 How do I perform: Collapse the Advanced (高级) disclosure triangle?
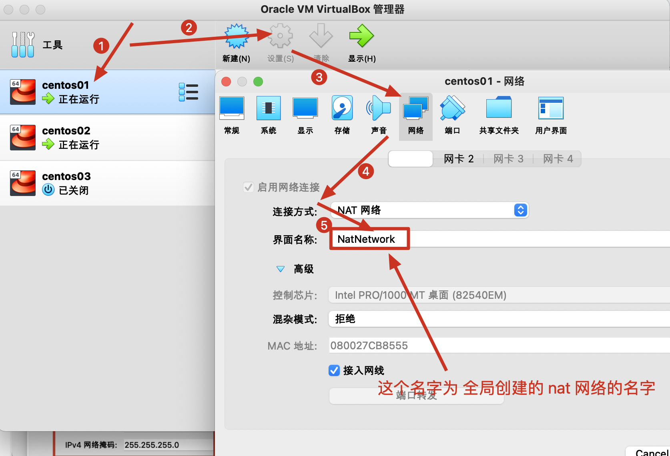[281, 269]
